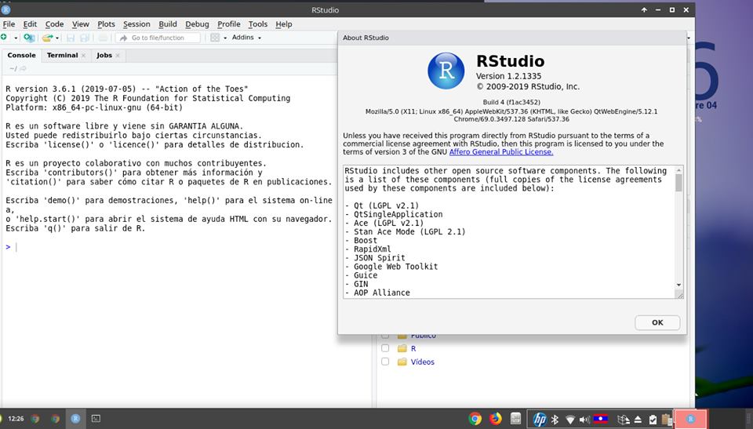
Task: Open the Edit menu
Action: click(x=30, y=24)
